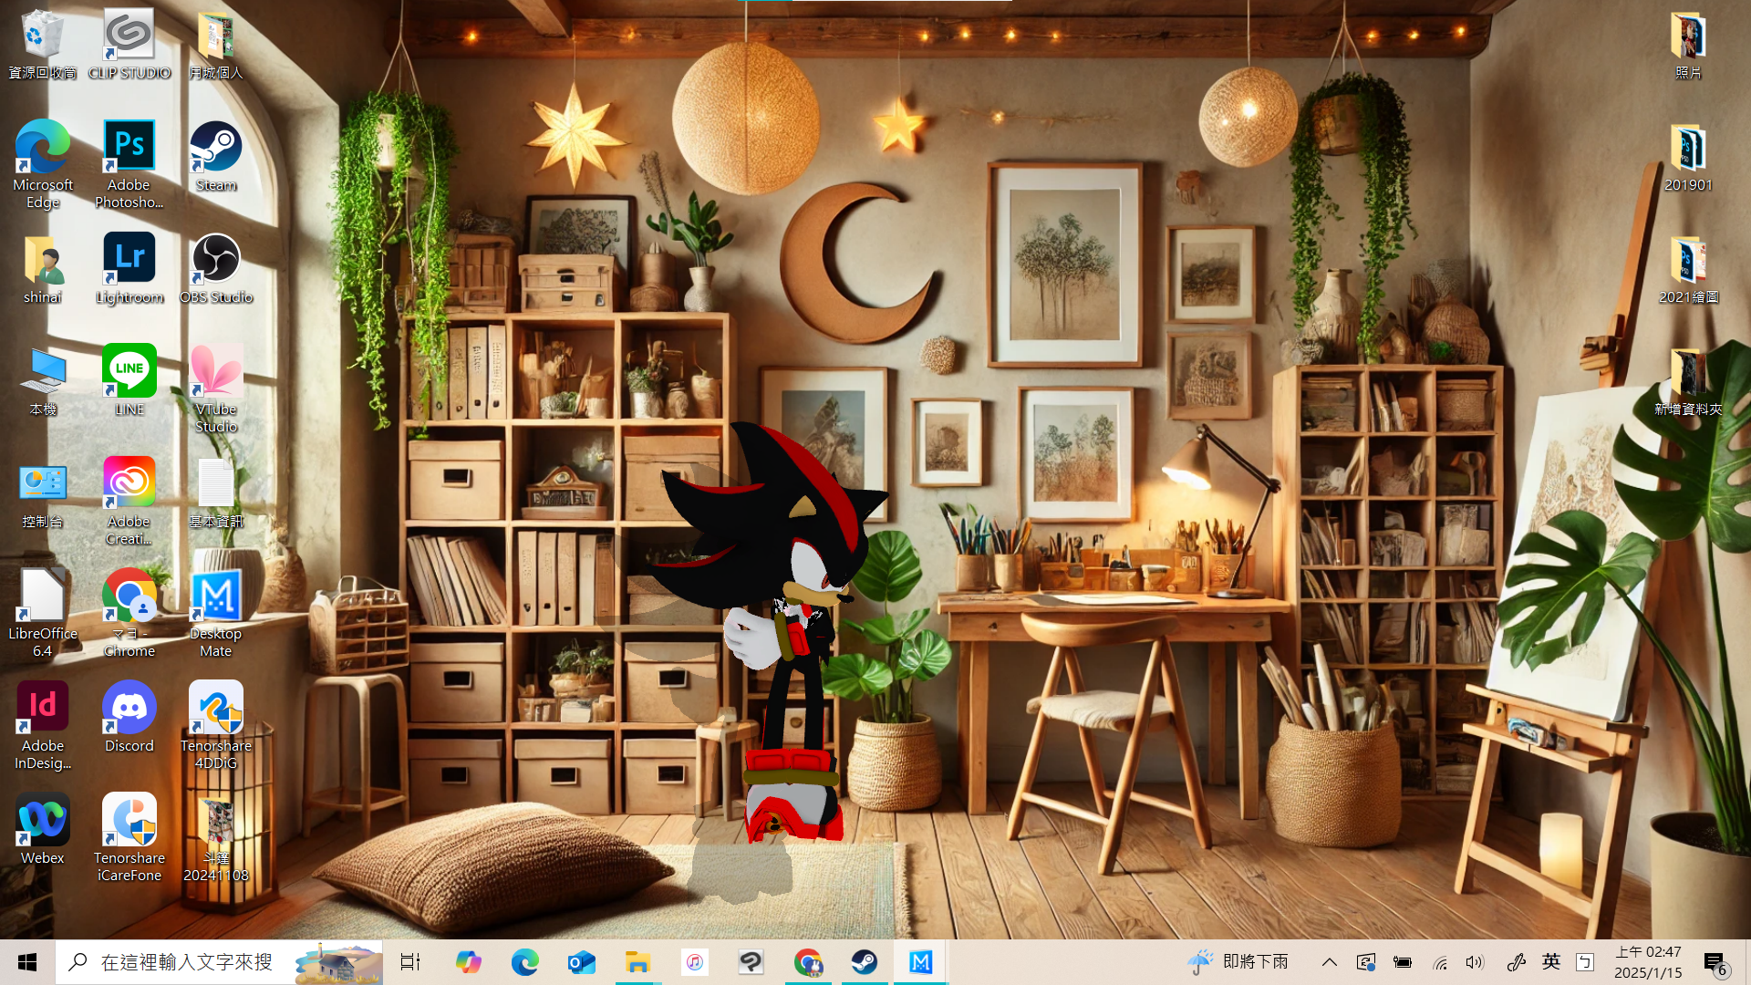Screen dimensions: 1751x985
Task: Open iTunes from the taskbar
Action: coord(694,962)
